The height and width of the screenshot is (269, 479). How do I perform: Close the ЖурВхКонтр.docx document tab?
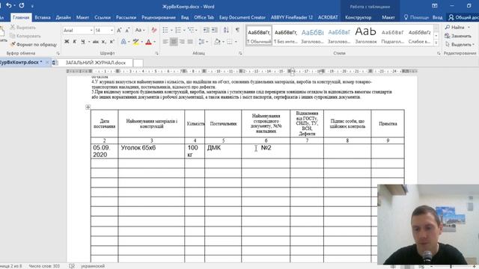[x=47, y=62]
